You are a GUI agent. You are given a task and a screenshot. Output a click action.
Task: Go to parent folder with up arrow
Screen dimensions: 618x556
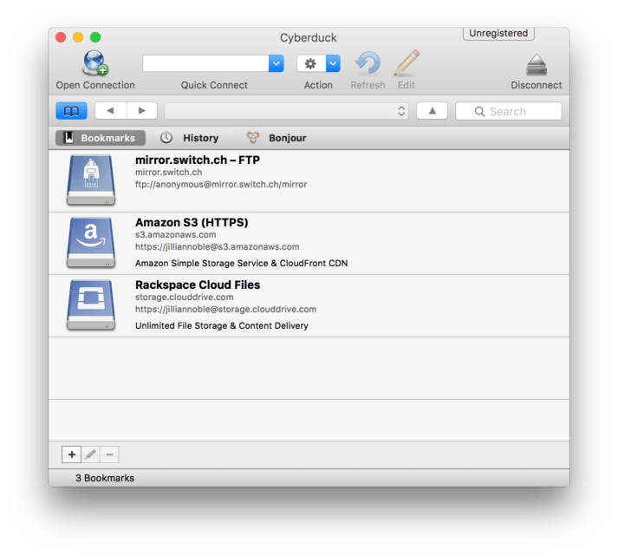pos(432,111)
